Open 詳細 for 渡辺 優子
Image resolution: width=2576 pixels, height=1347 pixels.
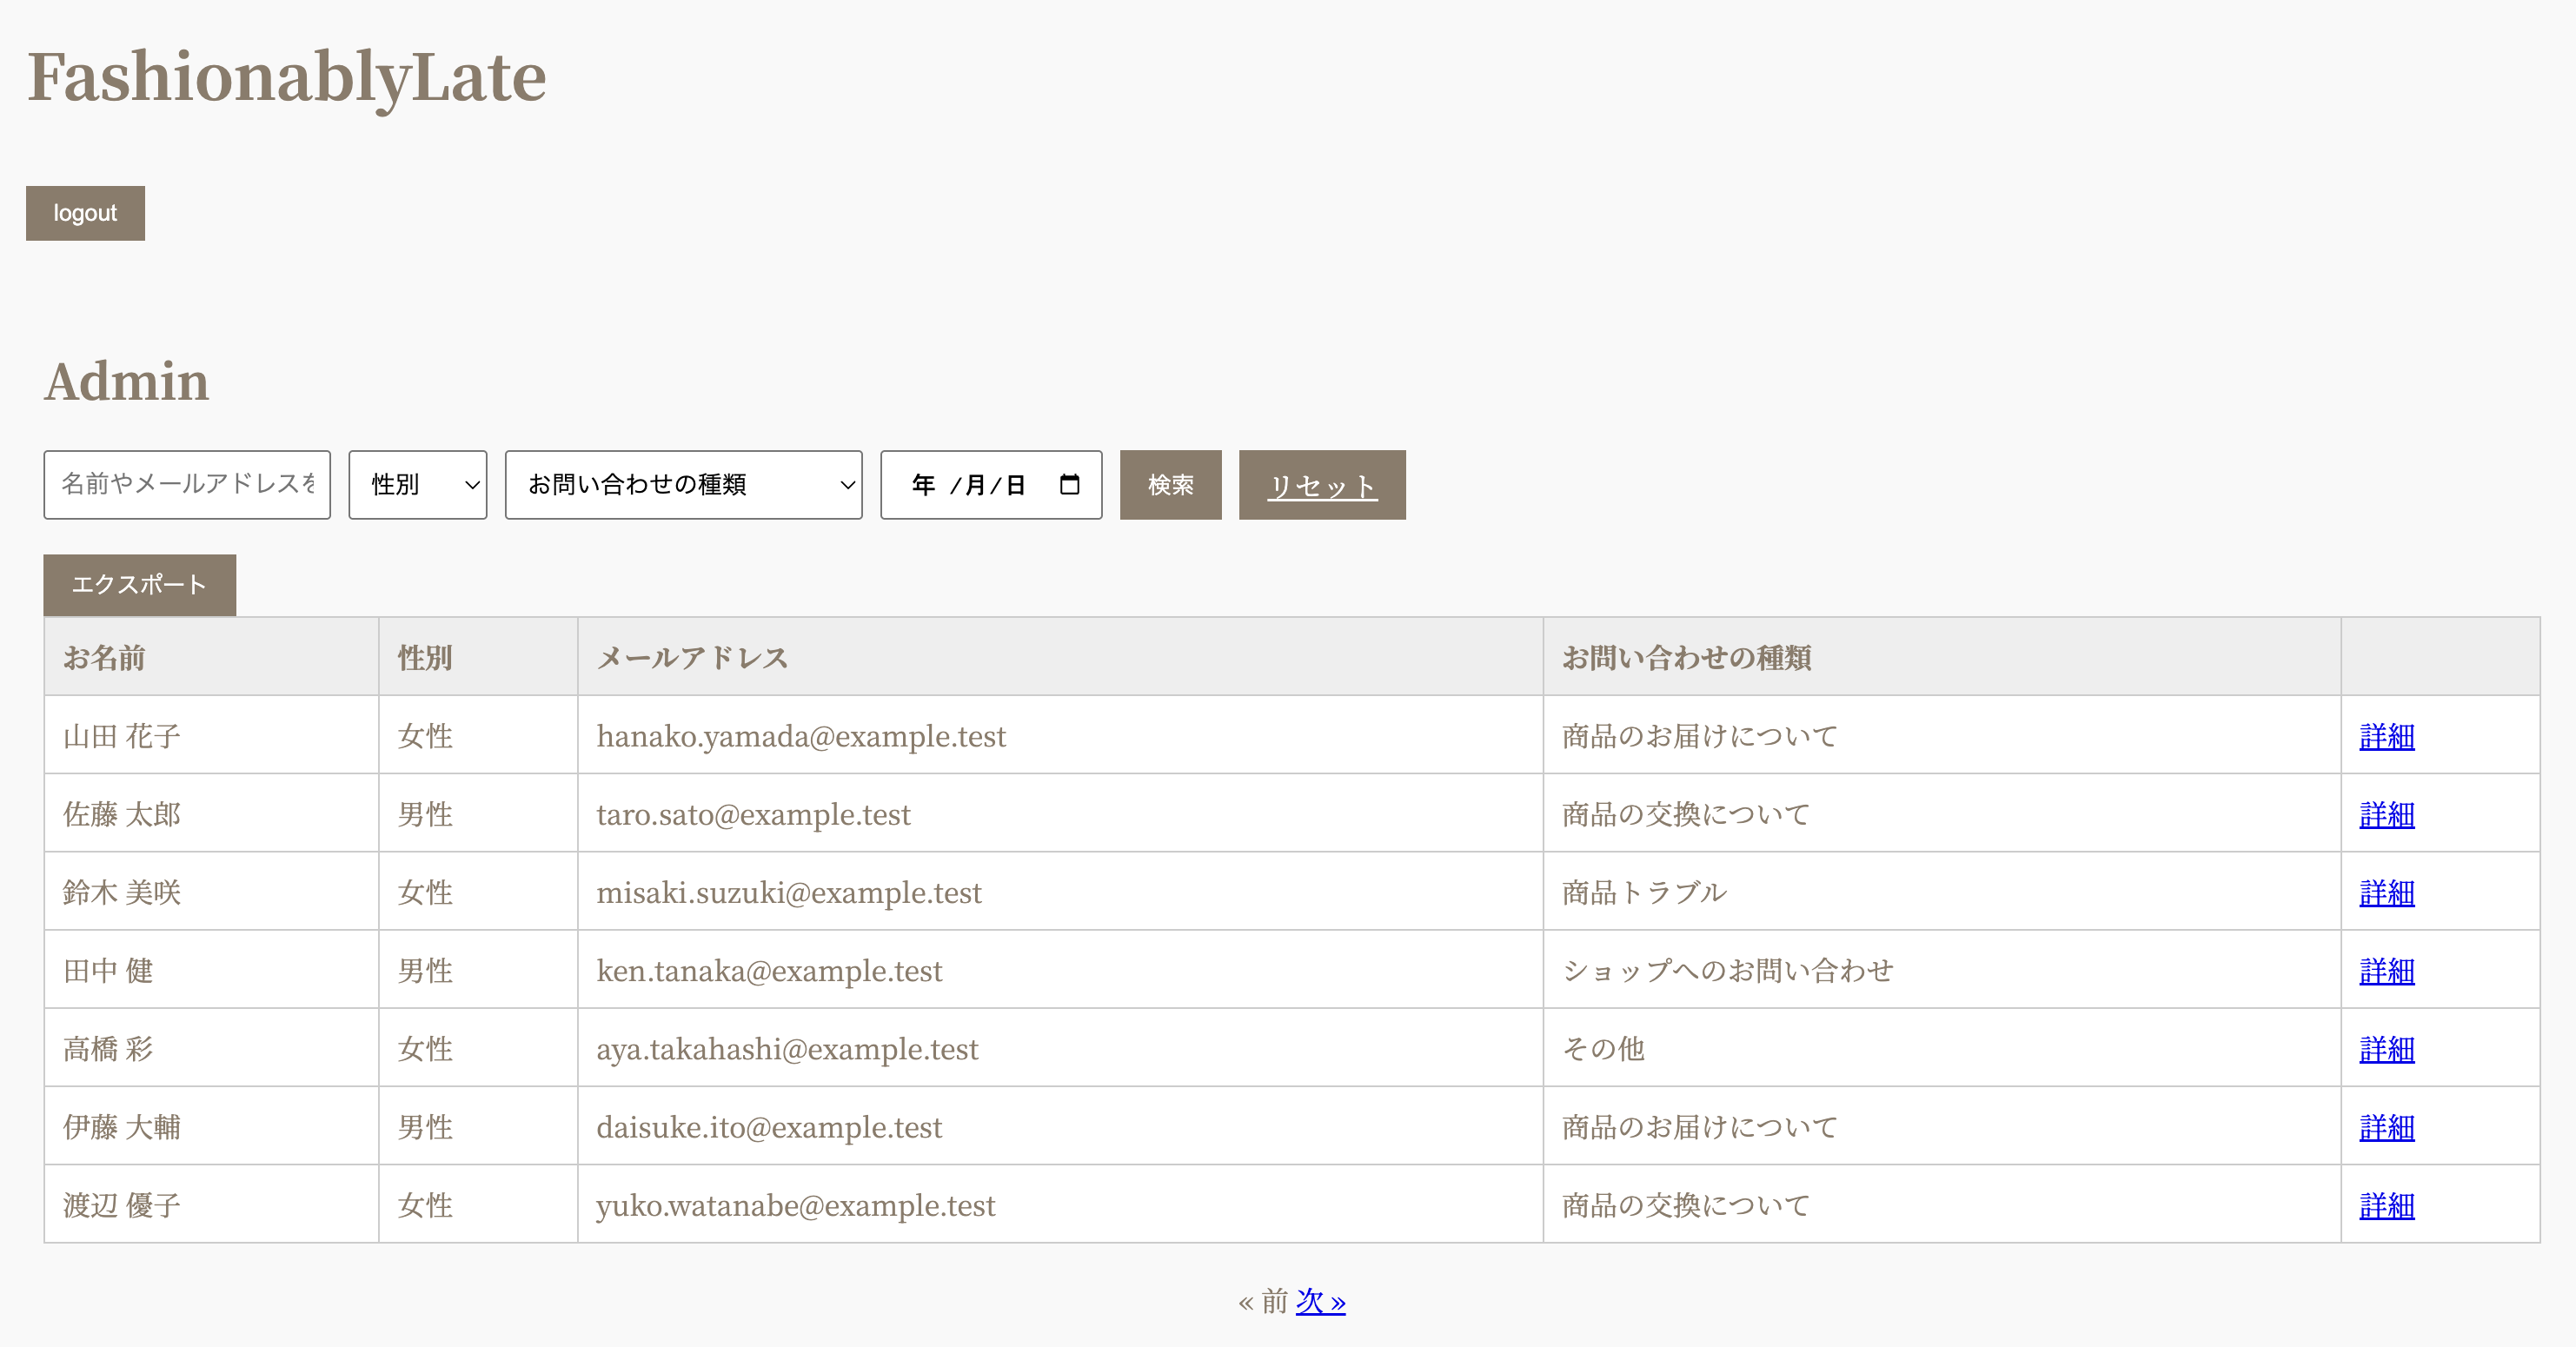(x=2386, y=1205)
